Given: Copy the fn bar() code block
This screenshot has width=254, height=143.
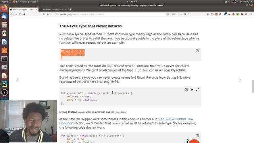Looking at the screenshot, I should pos(197,50).
